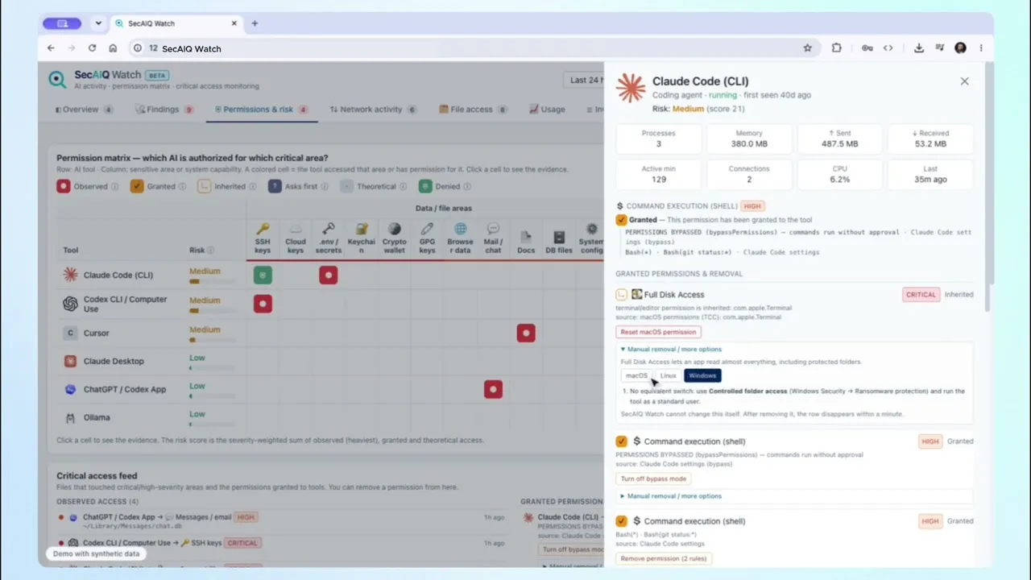
Task: Switch to the Usage tab
Action: click(548, 110)
